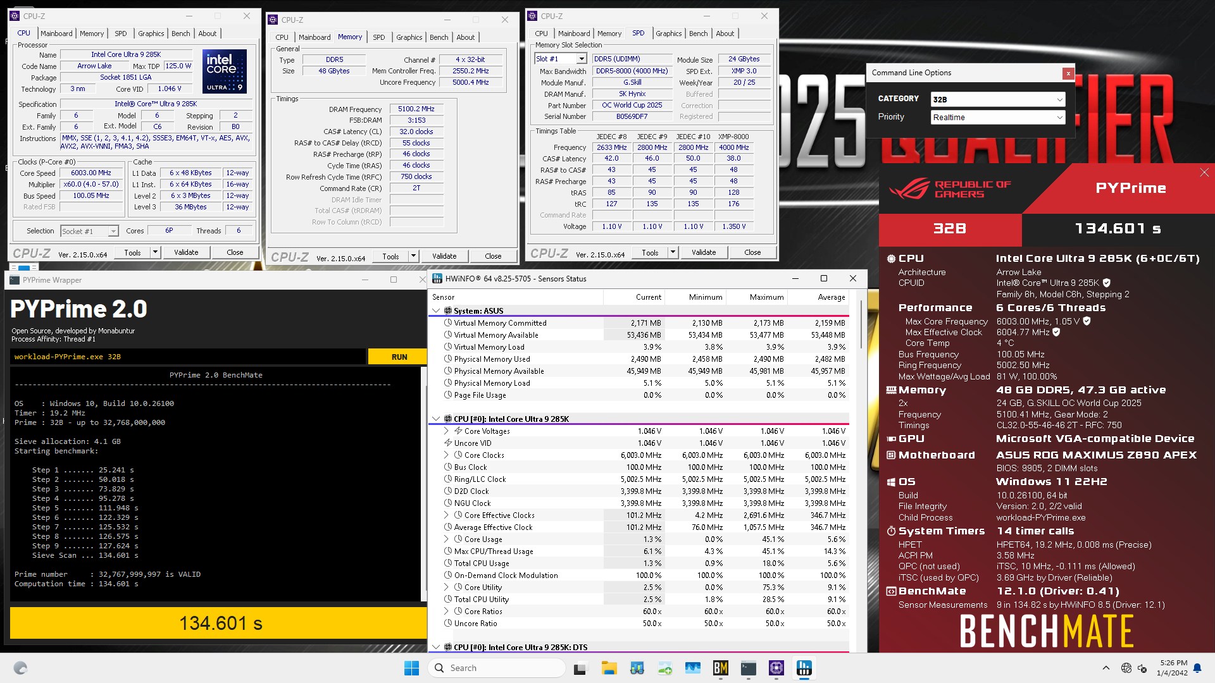This screenshot has width=1215, height=683.
Task: Click the Uncore Ratio sensor icon
Action: point(448,624)
